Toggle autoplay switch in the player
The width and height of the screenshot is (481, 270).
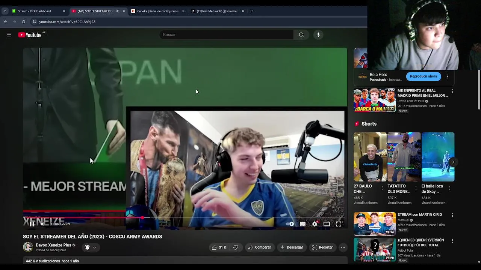290,224
